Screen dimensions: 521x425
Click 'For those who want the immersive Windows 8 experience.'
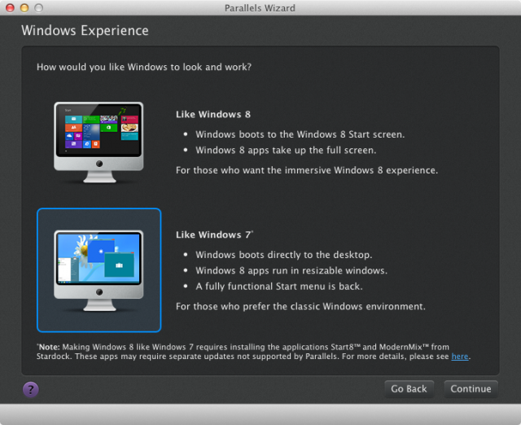[307, 170]
